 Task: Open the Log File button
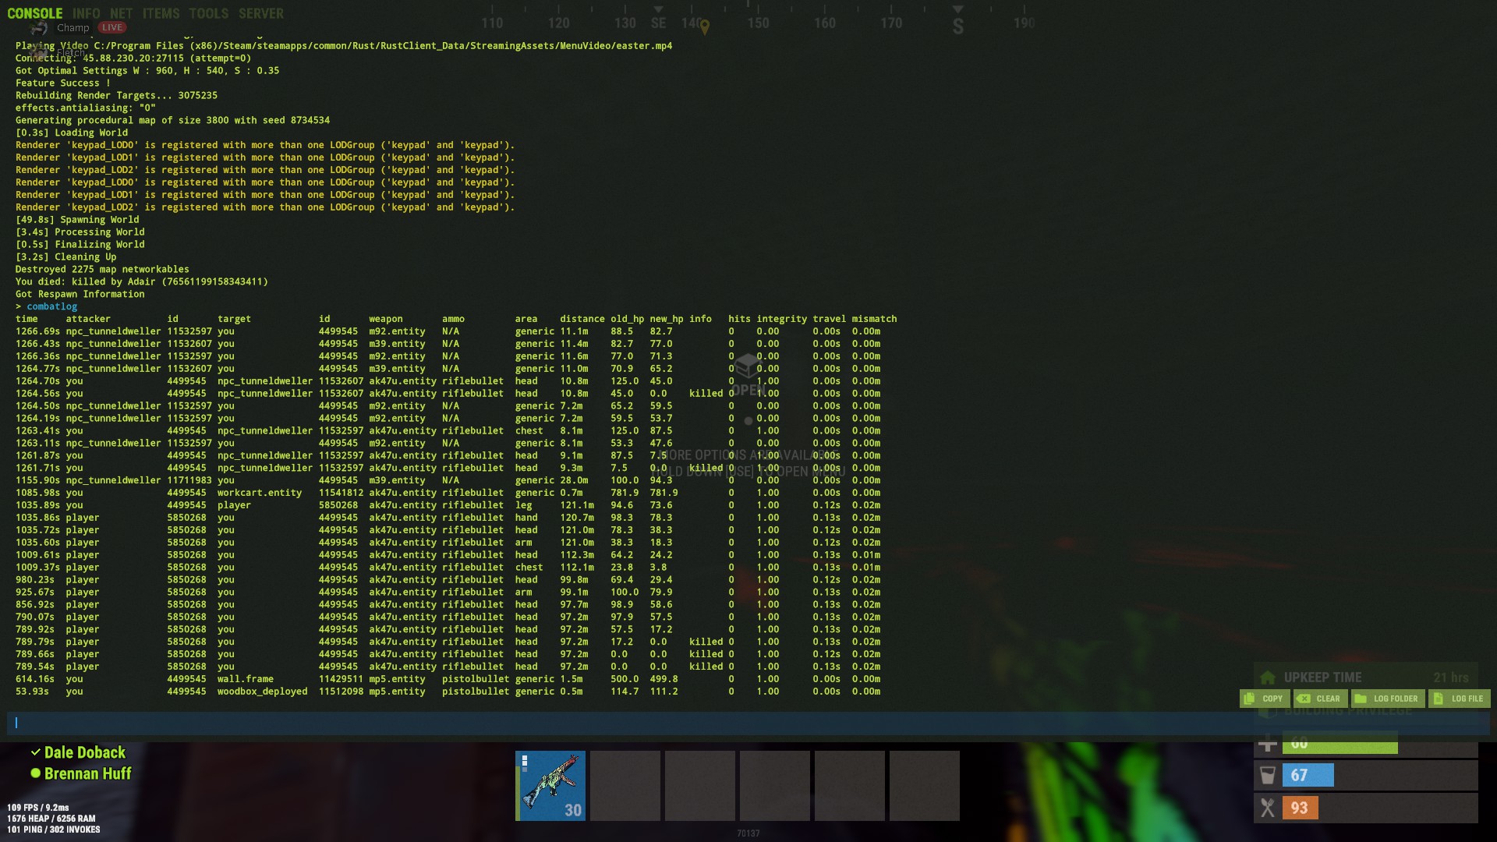(1459, 699)
